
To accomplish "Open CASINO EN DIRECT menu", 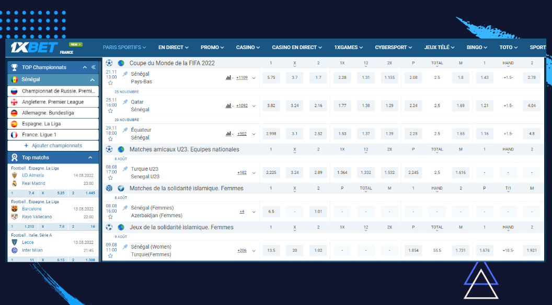I will click(297, 47).
